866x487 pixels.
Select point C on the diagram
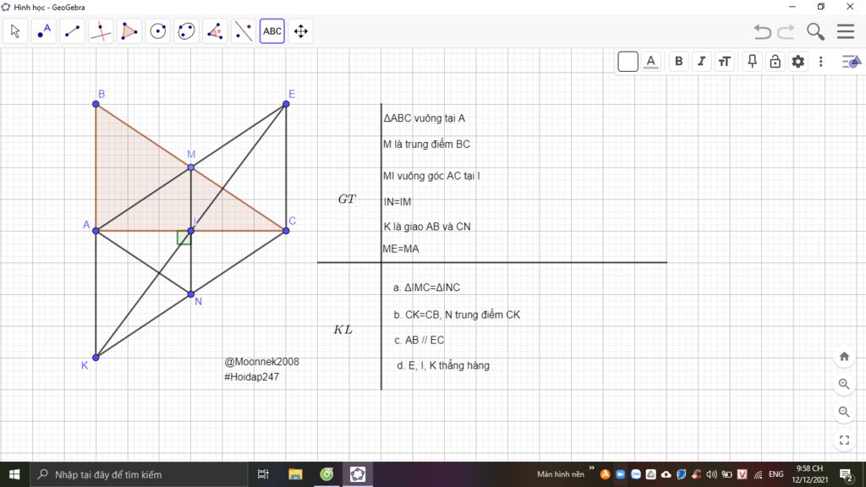(286, 231)
